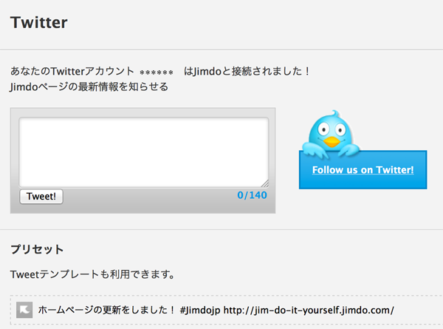Click the プリセット section heading
This screenshot has width=443, height=329.
click(37, 249)
